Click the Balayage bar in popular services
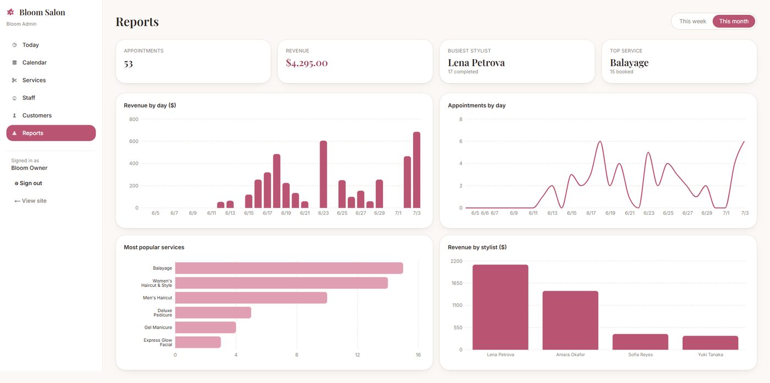The height and width of the screenshot is (383, 770). point(289,268)
